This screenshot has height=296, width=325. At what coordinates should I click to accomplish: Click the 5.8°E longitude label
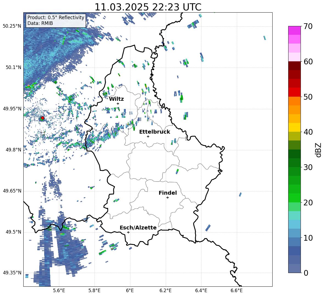click(94, 291)
